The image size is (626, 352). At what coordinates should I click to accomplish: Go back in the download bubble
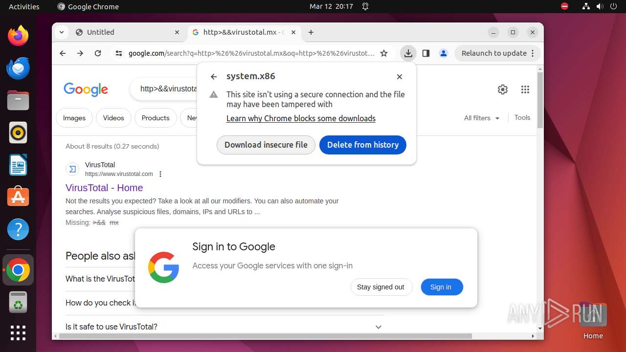coord(214,77)
